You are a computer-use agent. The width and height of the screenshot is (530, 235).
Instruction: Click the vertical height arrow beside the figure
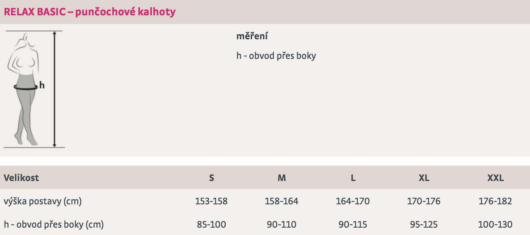[55, 89]
